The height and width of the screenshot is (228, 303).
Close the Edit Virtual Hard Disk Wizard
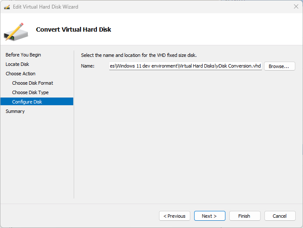click(x=296, y=7)
